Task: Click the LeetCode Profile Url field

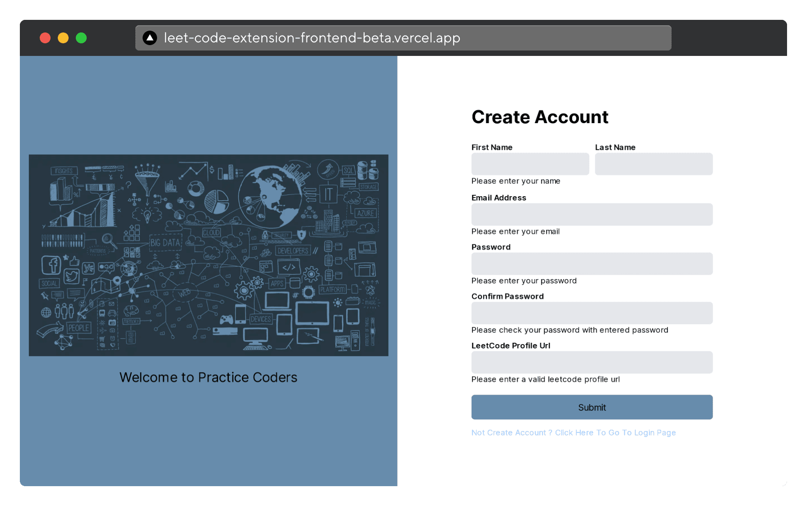Action: [x=592, y=362]
